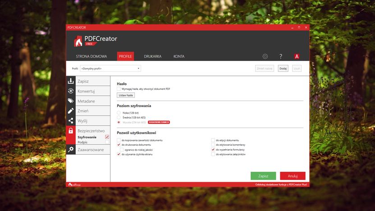Click the red A language icon

tap(297, 56)
